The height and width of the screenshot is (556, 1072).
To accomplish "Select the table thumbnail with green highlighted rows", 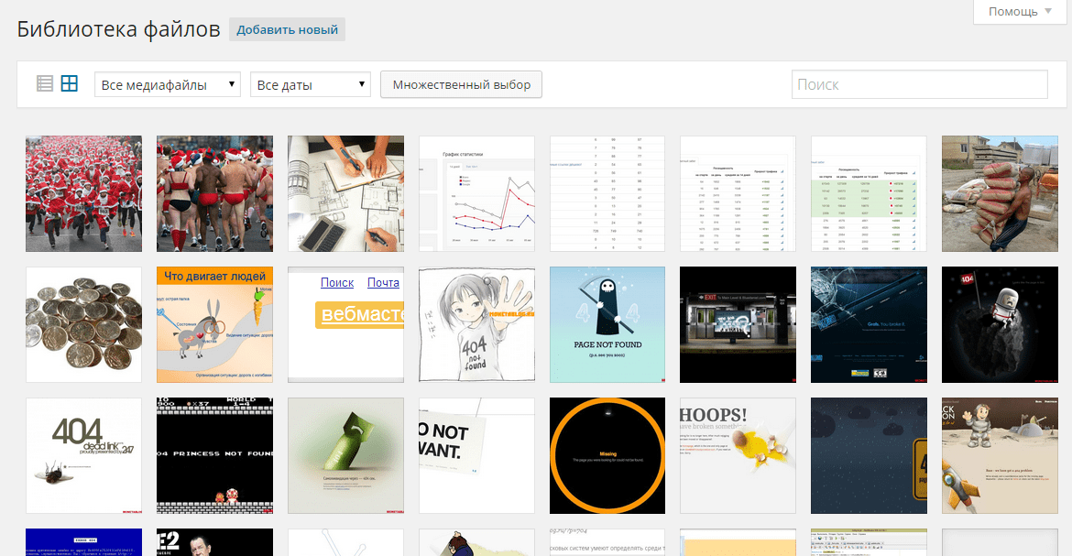I will 869,193.
